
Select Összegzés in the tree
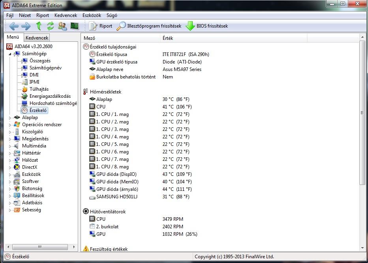coord(40,61)
